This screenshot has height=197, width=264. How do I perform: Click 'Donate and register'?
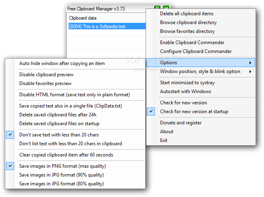(x=181, y=123)
